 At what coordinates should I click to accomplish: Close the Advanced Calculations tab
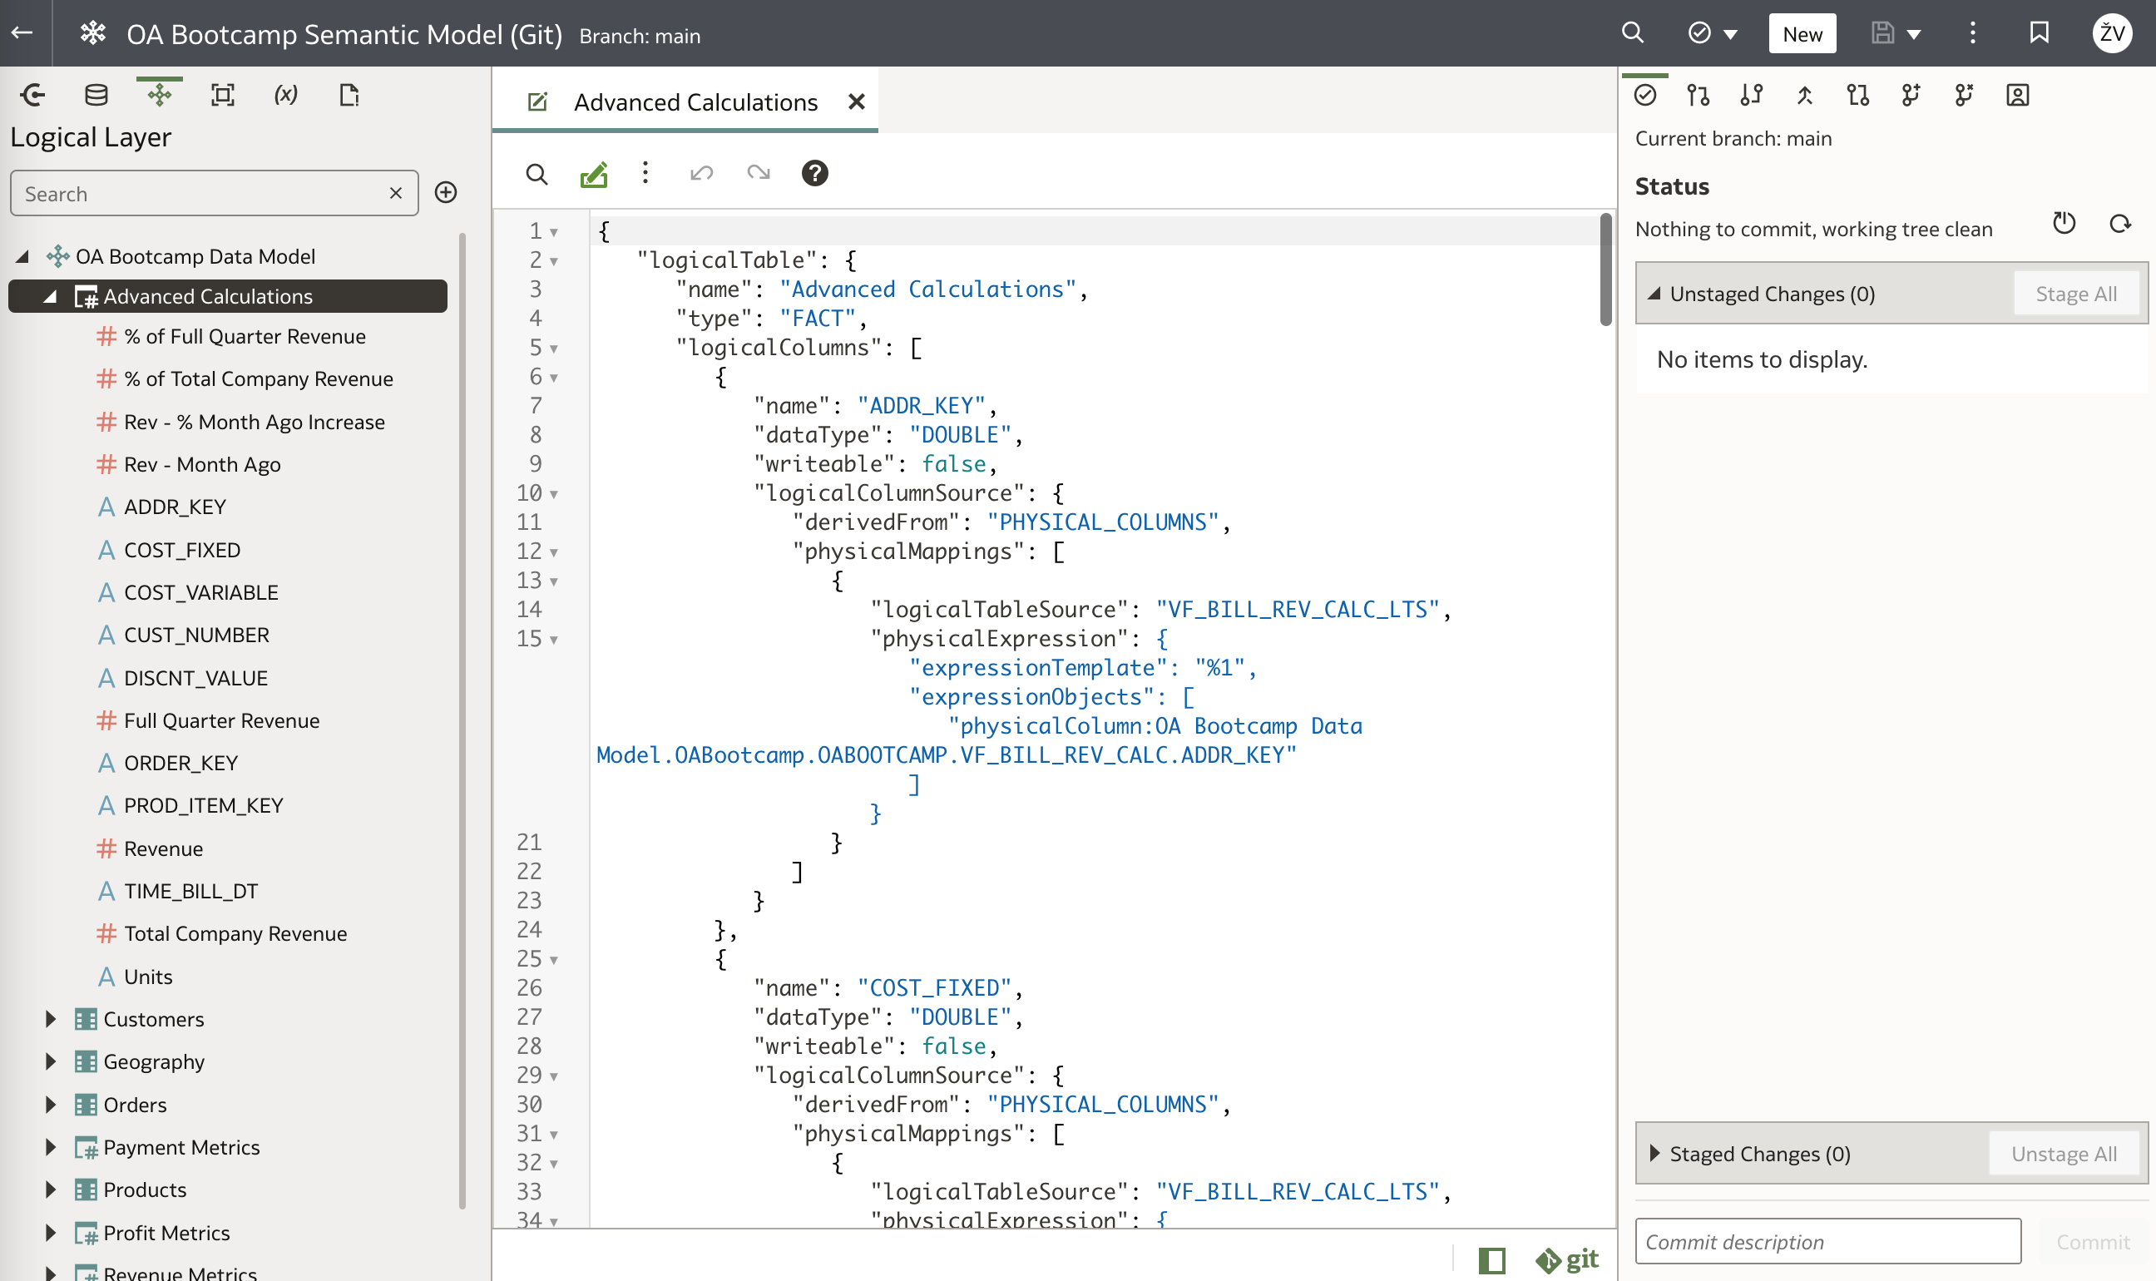point(855,101)
